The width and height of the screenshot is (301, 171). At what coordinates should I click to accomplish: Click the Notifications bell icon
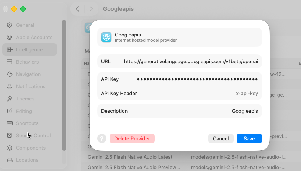click(10, 87)
